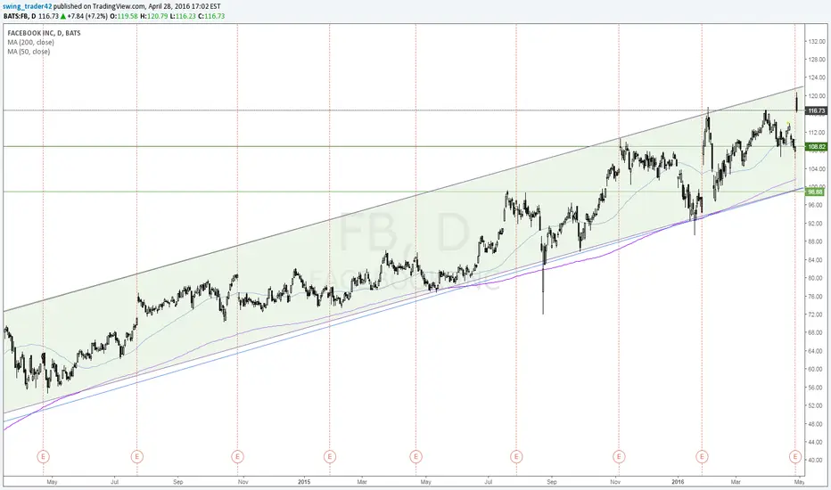Image resolution: width=831 pixels, height=490 pixels.
Task: Click the January 2015 earnings E marker
Action: point(330,456)
